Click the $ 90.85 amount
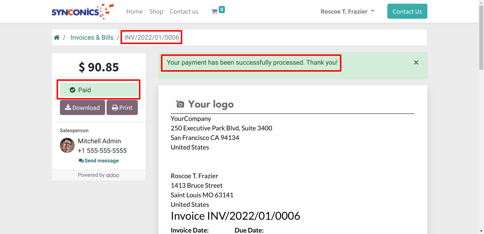 pos(98,67)
